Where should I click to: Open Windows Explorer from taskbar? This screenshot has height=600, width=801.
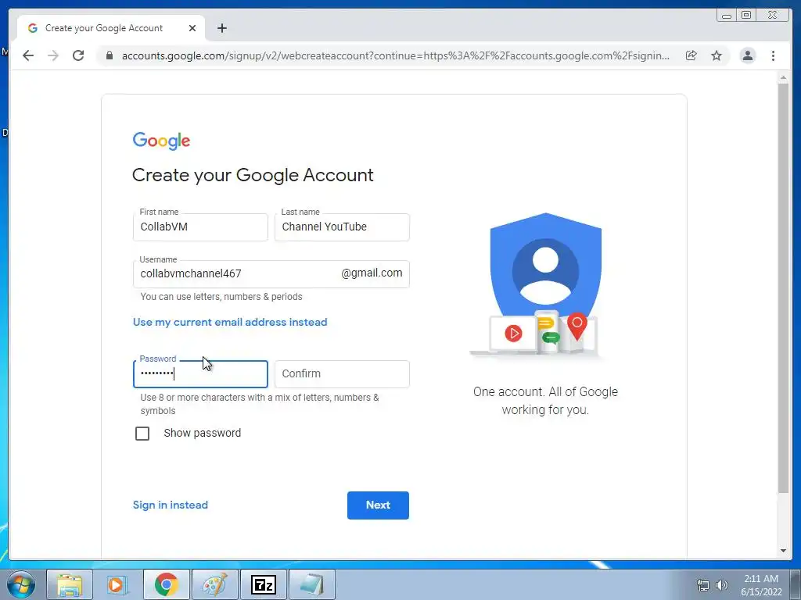tap(70, 584)
